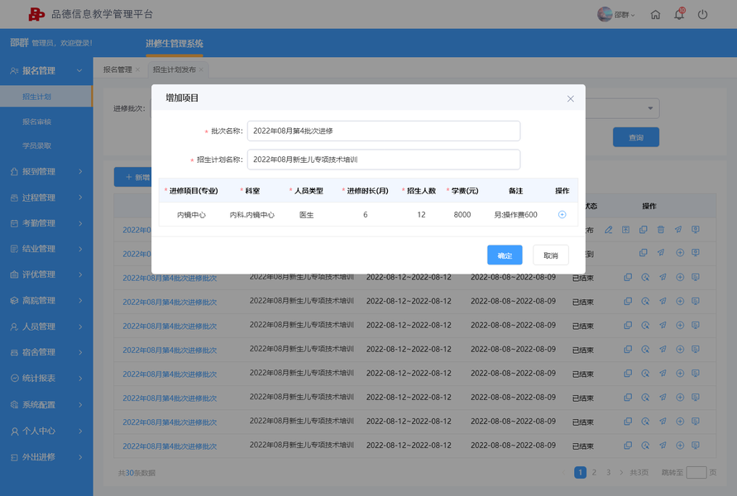Close the 招生计划发布 tab
This screenshot has width=737, height=496.
click(x=201, y=69)
